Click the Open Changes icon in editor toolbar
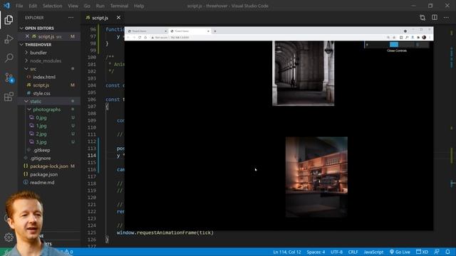Image resolution: width=456 pixels, height=256 pixels. pyautogui.click(x=423, y=18)
